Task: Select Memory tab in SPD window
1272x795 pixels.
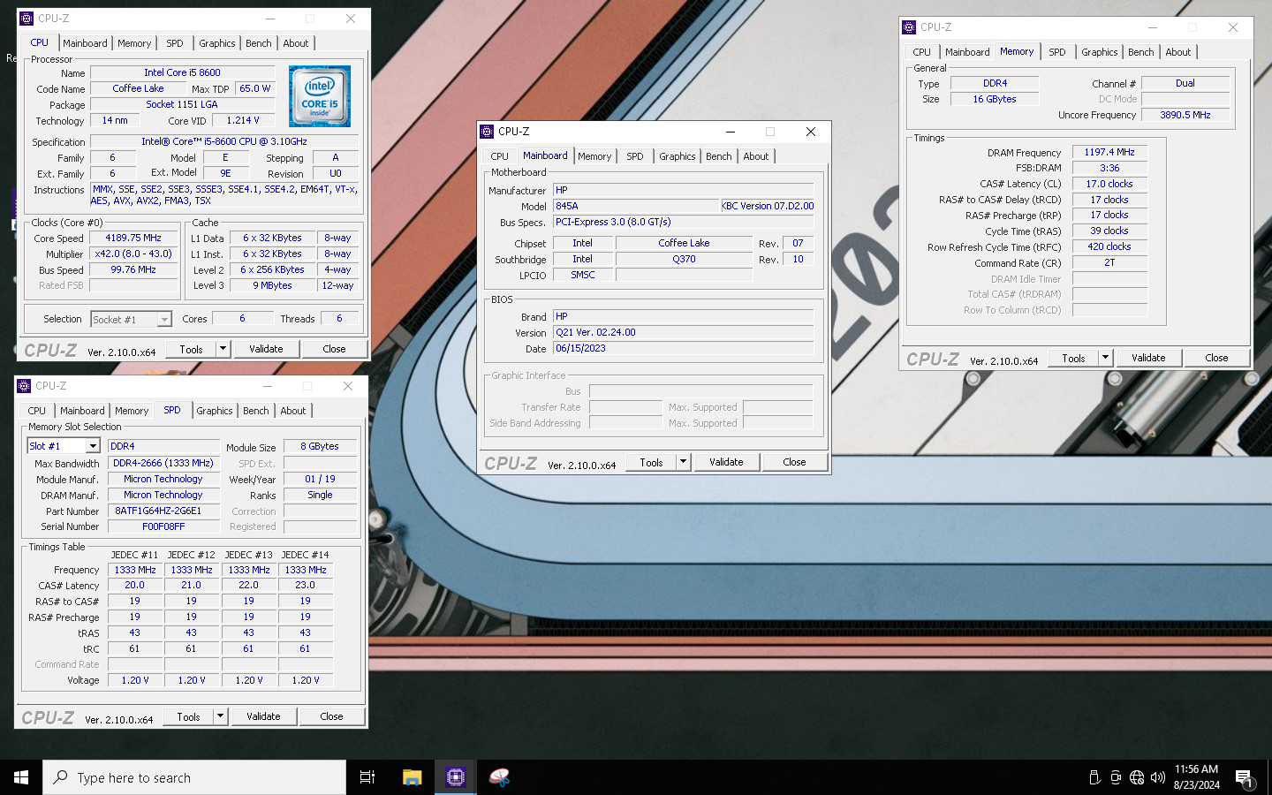Action: click(x=132, y=411)
